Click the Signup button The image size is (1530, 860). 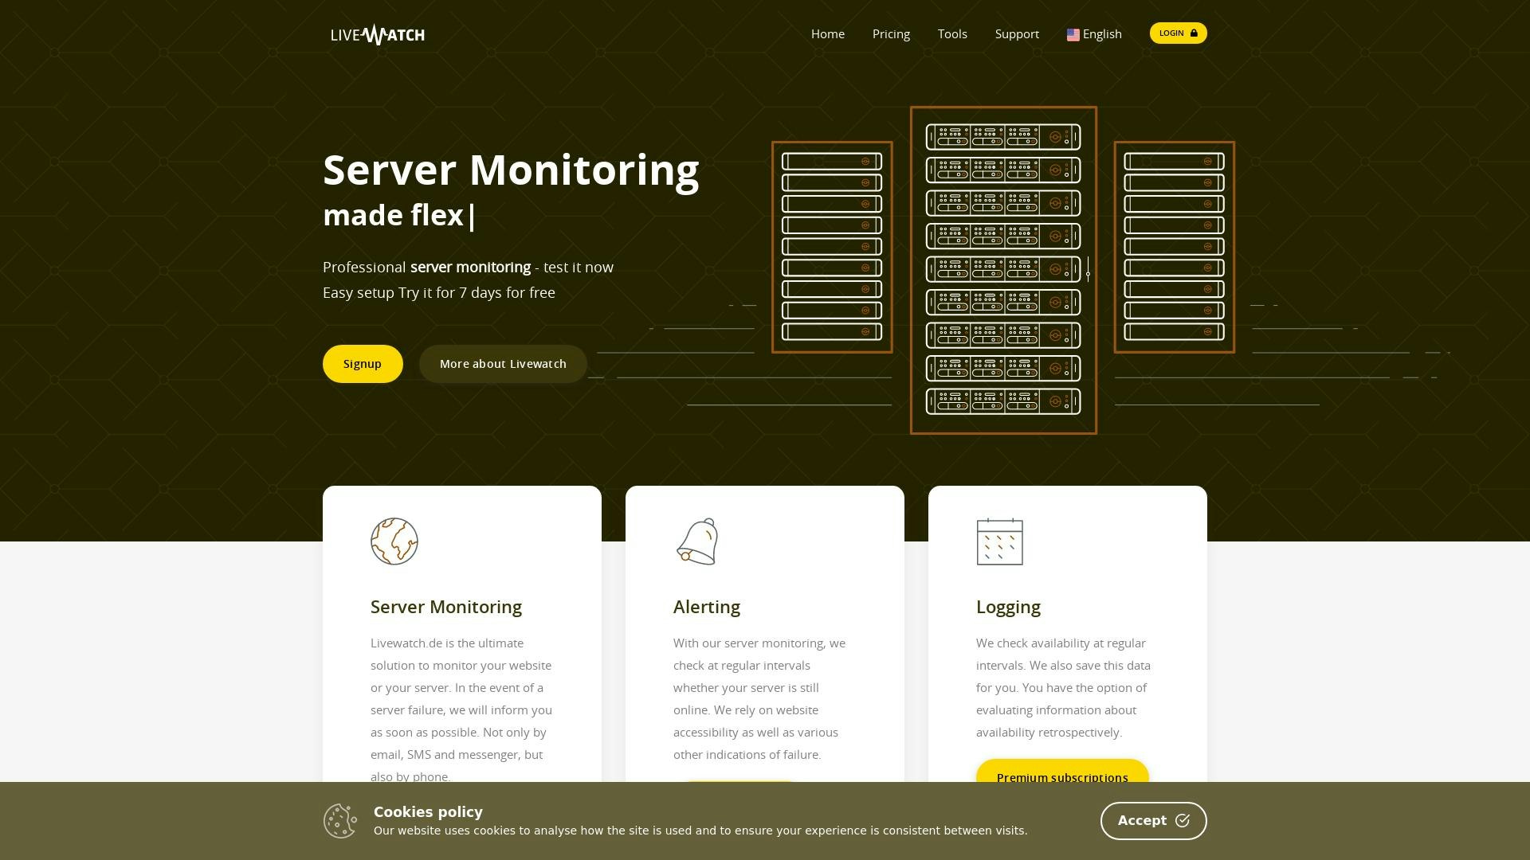coord(363,363)
